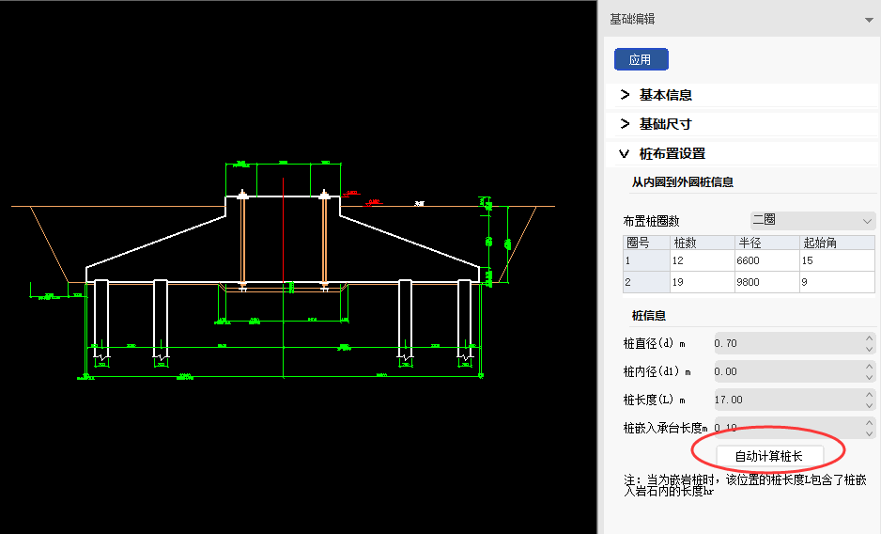
Task: Decrease 桩长度(L) with down arrow
Action: pyautogui.click(x=869, y=405)
